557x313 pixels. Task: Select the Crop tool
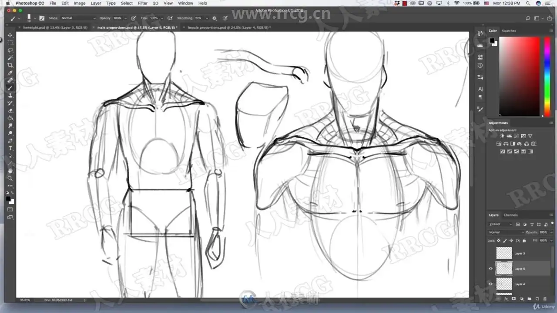10,65
